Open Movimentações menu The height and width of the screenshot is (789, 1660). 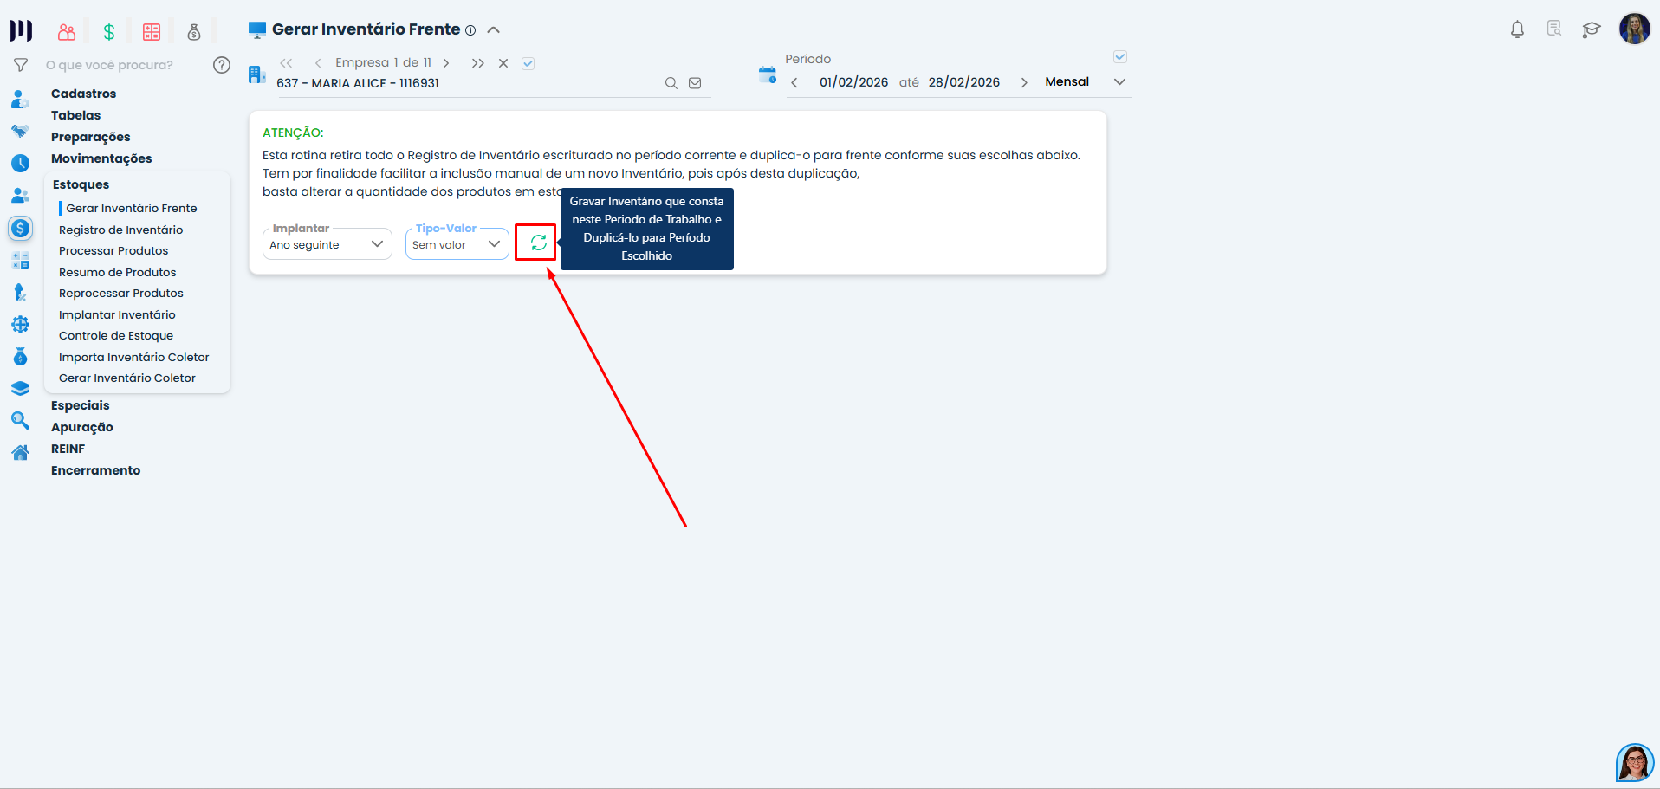101,158
